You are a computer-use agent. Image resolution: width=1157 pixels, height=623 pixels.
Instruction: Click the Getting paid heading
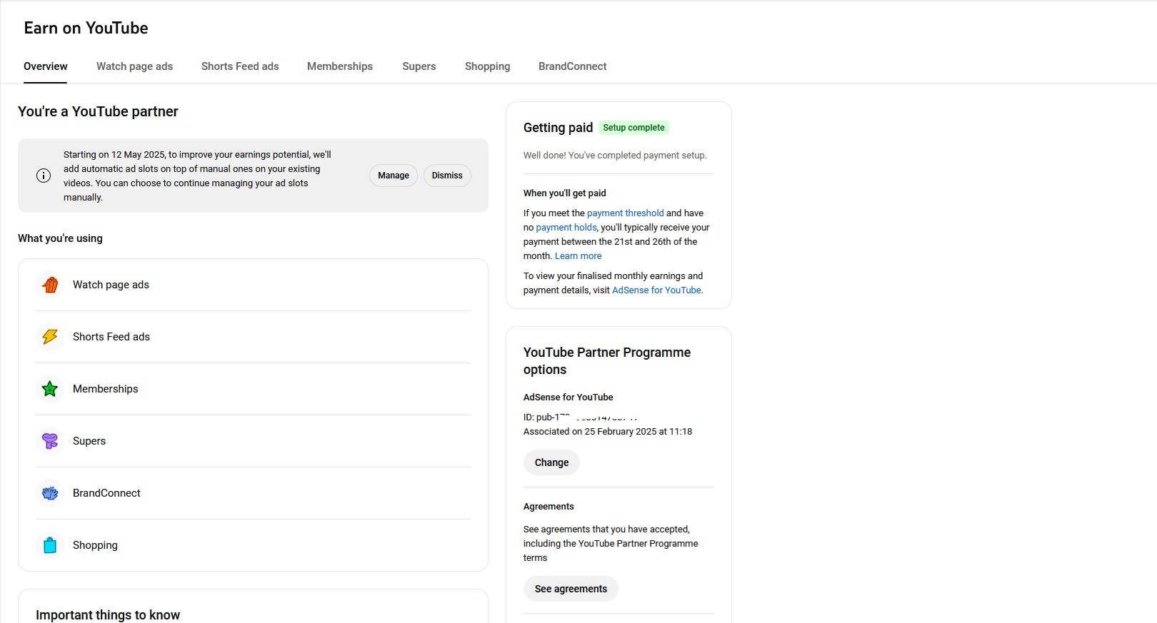(558, 128)
